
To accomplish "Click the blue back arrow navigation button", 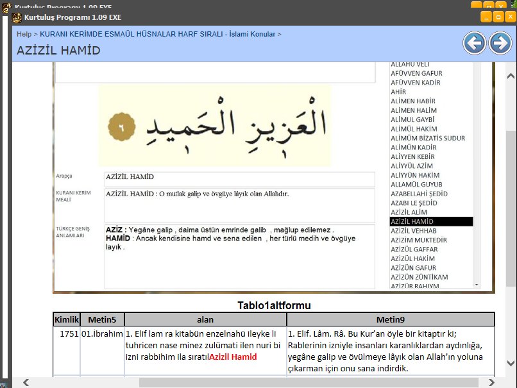I will tap(475, 44).
